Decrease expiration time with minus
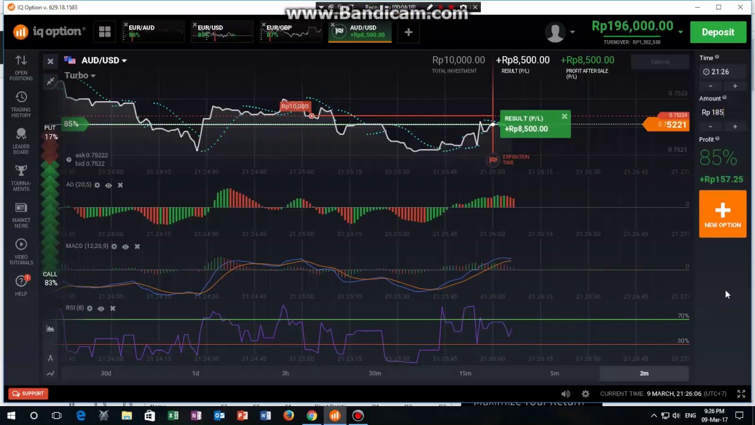The width and height of the screenshot is (755, 425). (710, 86)
